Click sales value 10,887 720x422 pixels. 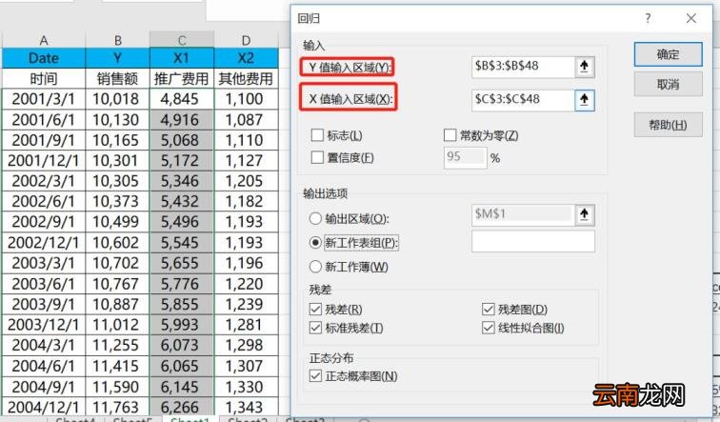click(x=117, y=304)
